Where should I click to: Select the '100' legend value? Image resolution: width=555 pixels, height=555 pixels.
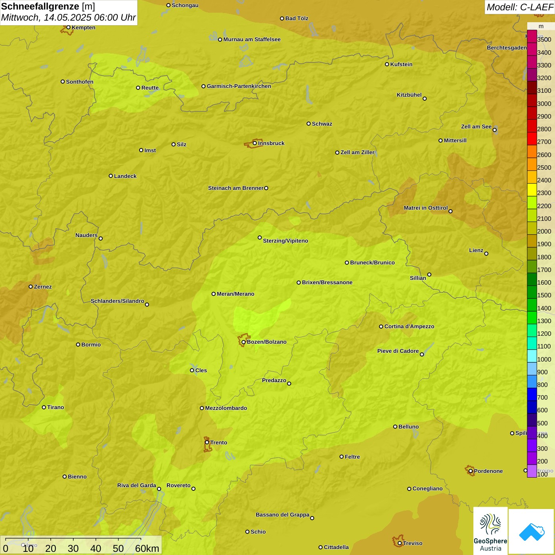pos(543,474)
